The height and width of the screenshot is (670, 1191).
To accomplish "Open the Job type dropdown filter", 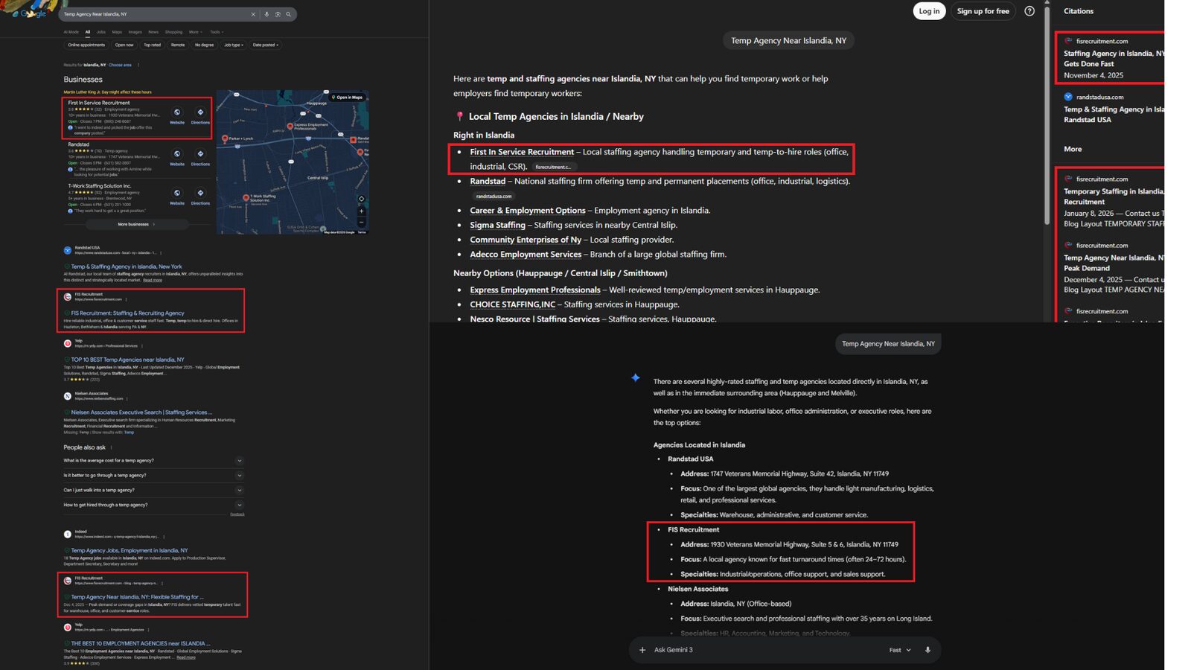I will 234,45.
